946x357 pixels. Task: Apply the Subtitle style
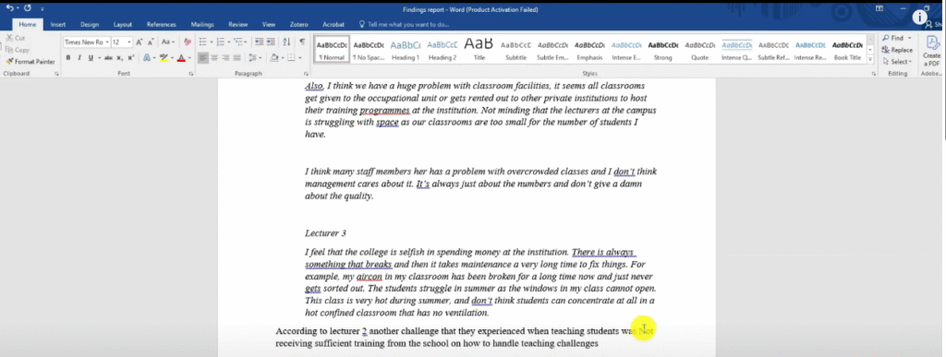click(515, 50)
